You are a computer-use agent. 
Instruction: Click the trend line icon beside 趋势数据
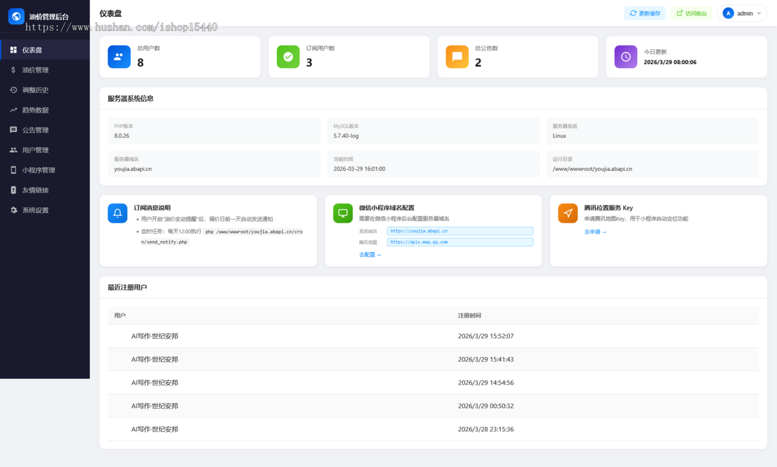point(14,110)
